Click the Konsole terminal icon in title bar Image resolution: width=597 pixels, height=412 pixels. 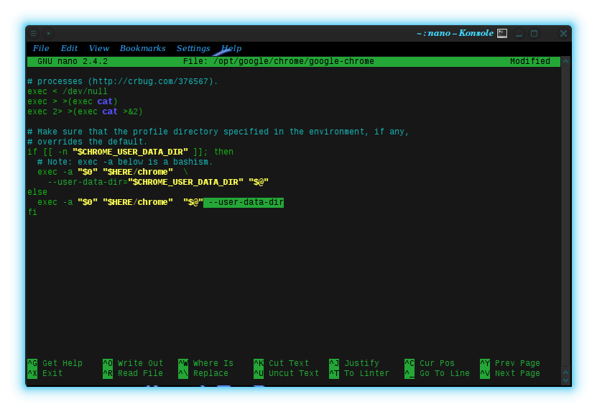(x=502, y=34)
